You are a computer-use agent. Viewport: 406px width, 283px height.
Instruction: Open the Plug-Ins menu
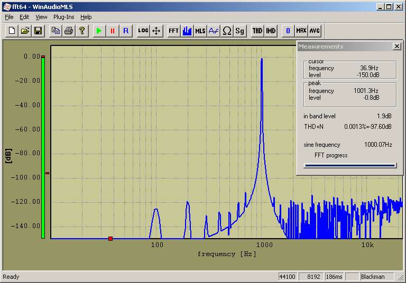tap(63, 17)
